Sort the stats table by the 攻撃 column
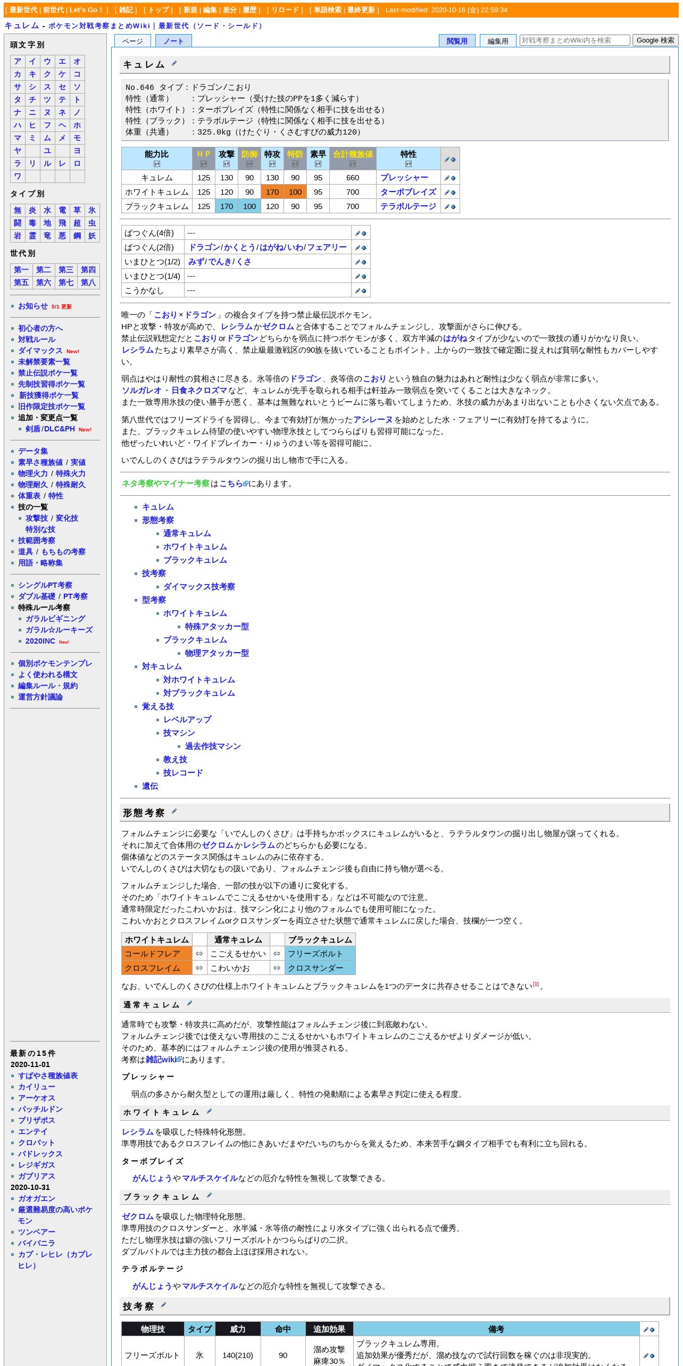 [227, 164]
